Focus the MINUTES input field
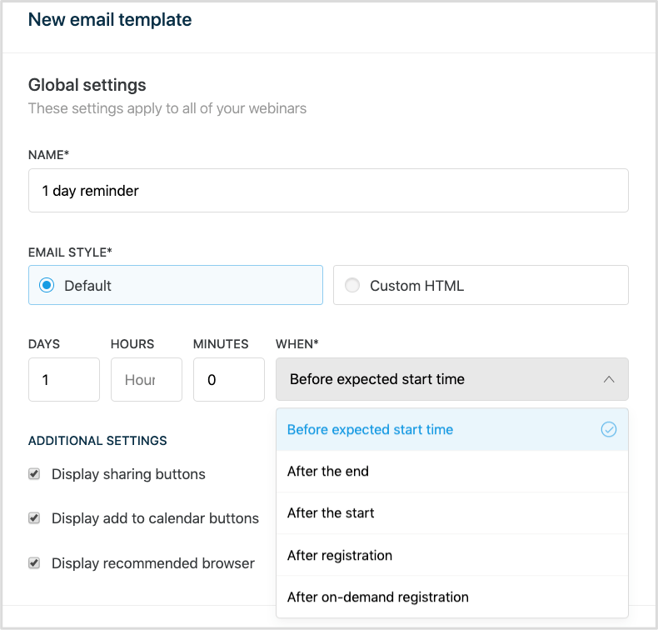 coord(229,379)
